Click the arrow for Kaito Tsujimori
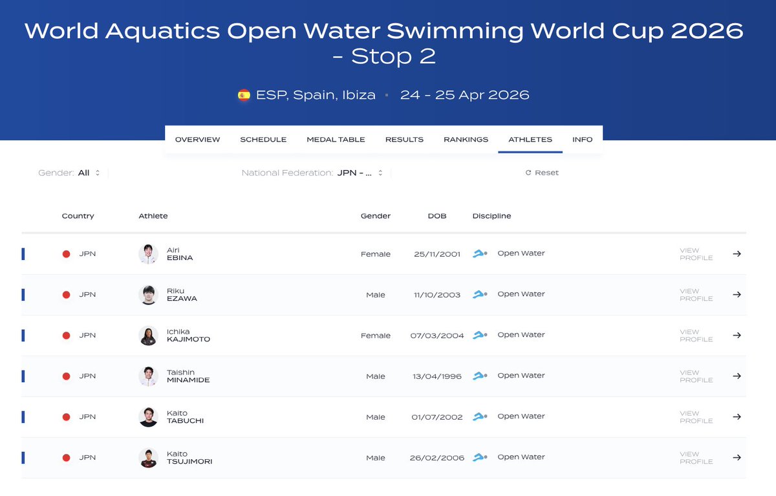 (x=737, y=457)
